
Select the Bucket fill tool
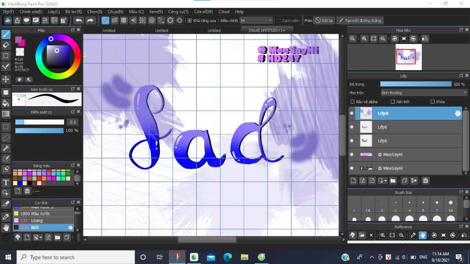tap(6, 103)
